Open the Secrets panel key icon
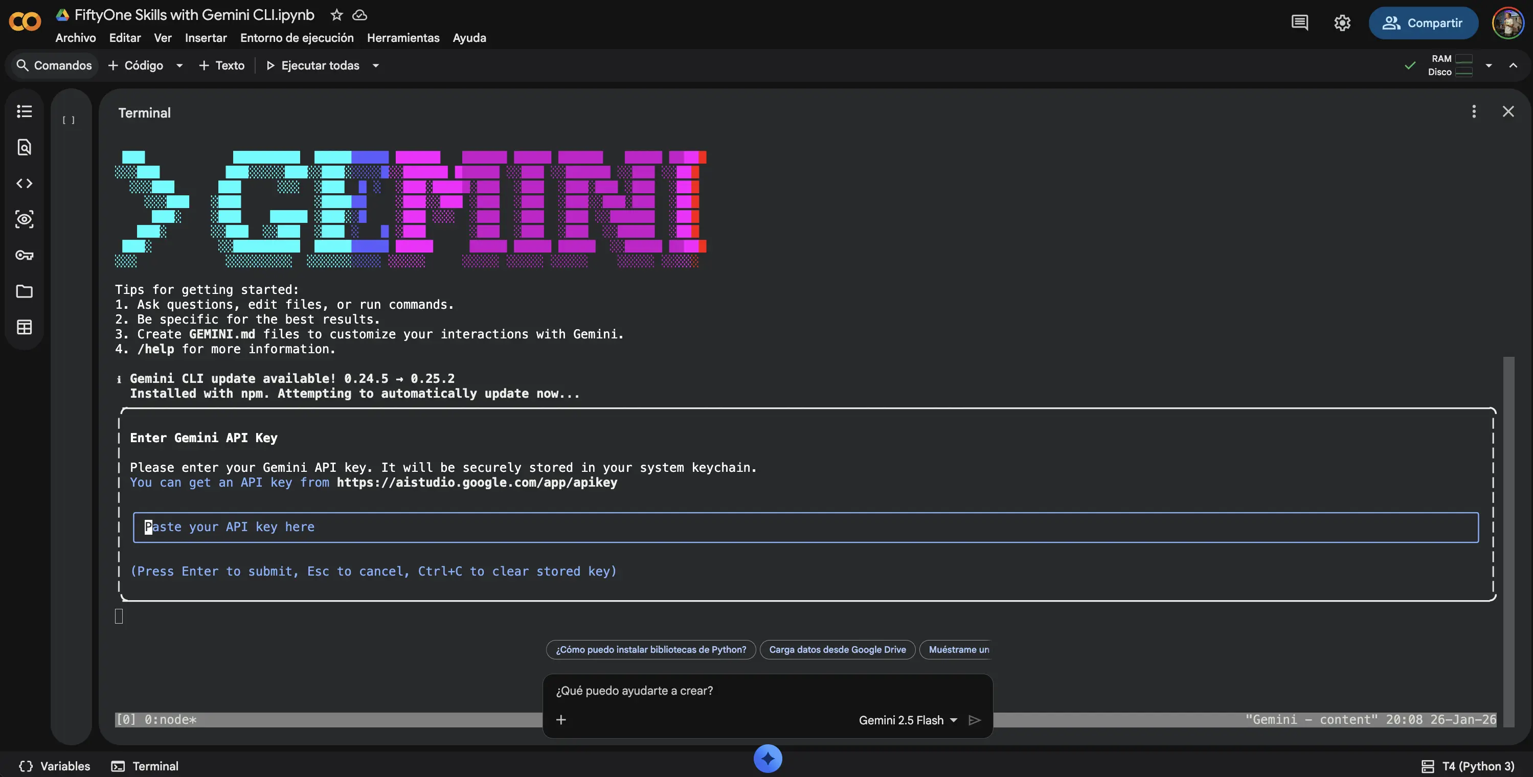Viewport: 1533px width, 777px height. coord(25,255)
